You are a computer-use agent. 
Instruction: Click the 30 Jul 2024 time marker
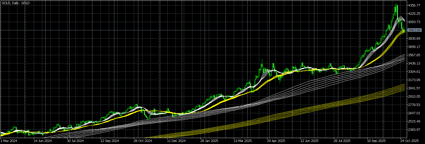coord(75,141)
